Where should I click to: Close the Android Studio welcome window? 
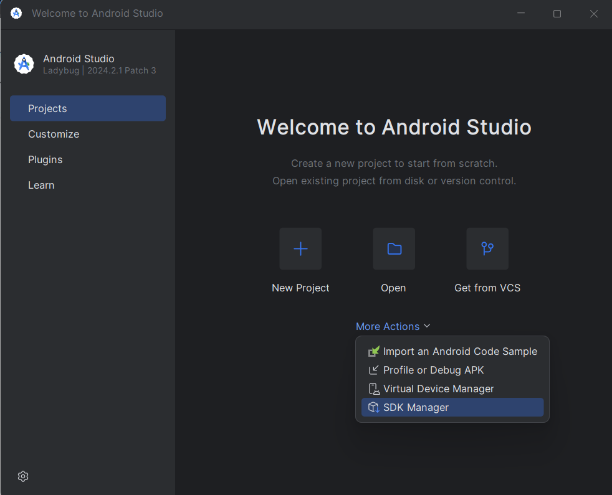pos(593,14)
